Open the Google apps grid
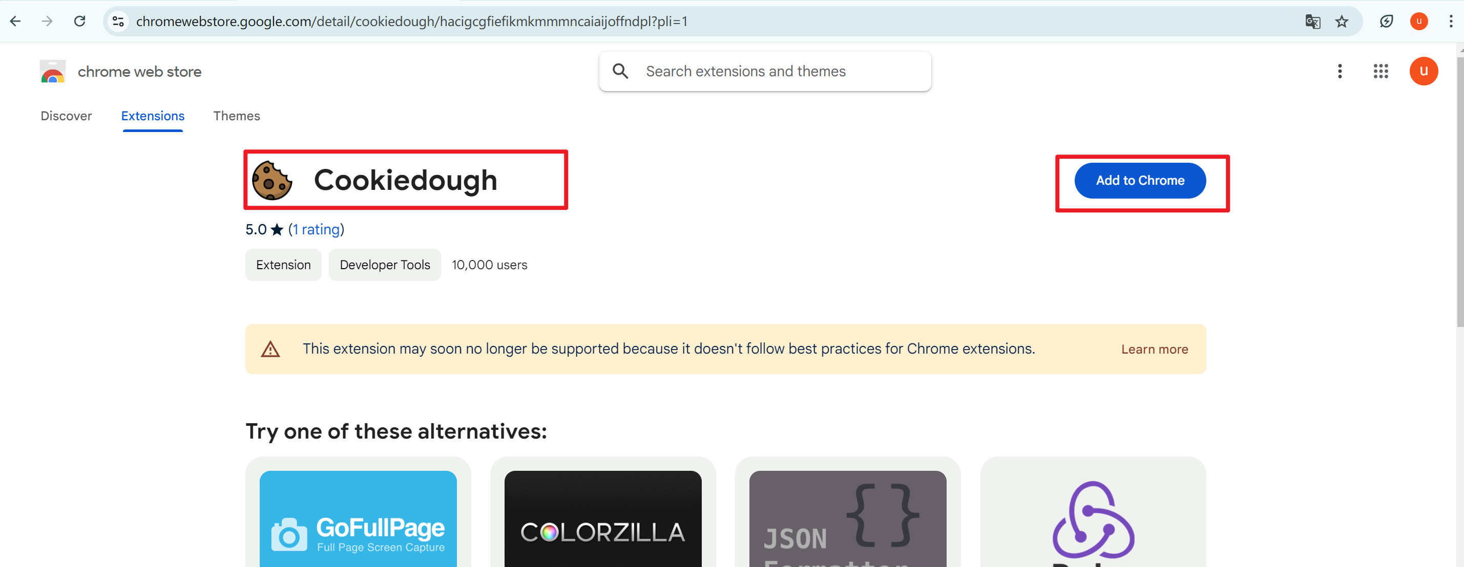 1381,71
